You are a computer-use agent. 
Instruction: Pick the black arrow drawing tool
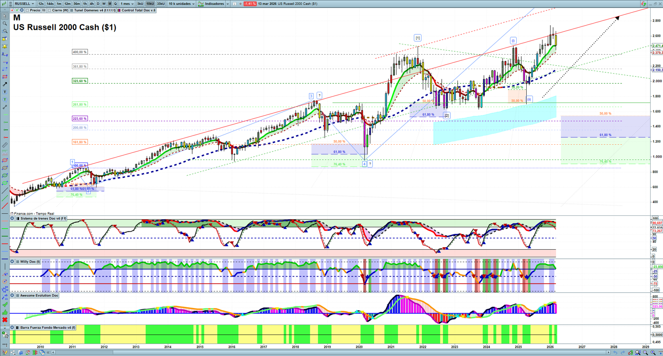[x=5, y=84]
